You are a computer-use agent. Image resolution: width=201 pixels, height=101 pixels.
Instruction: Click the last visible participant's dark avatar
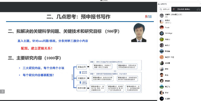tap(162, 98)
